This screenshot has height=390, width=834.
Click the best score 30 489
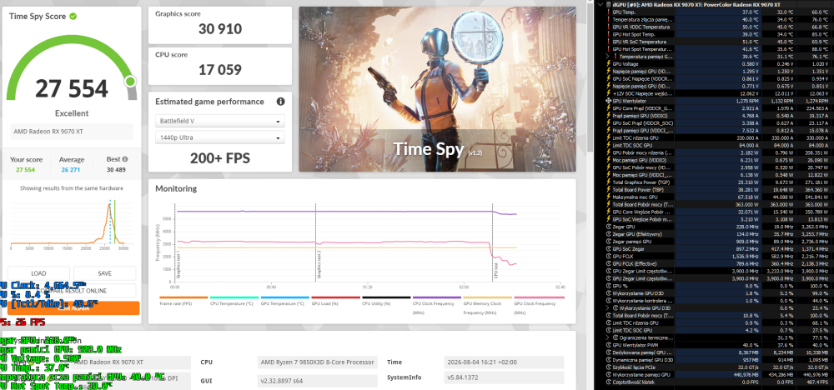point(115,169)
